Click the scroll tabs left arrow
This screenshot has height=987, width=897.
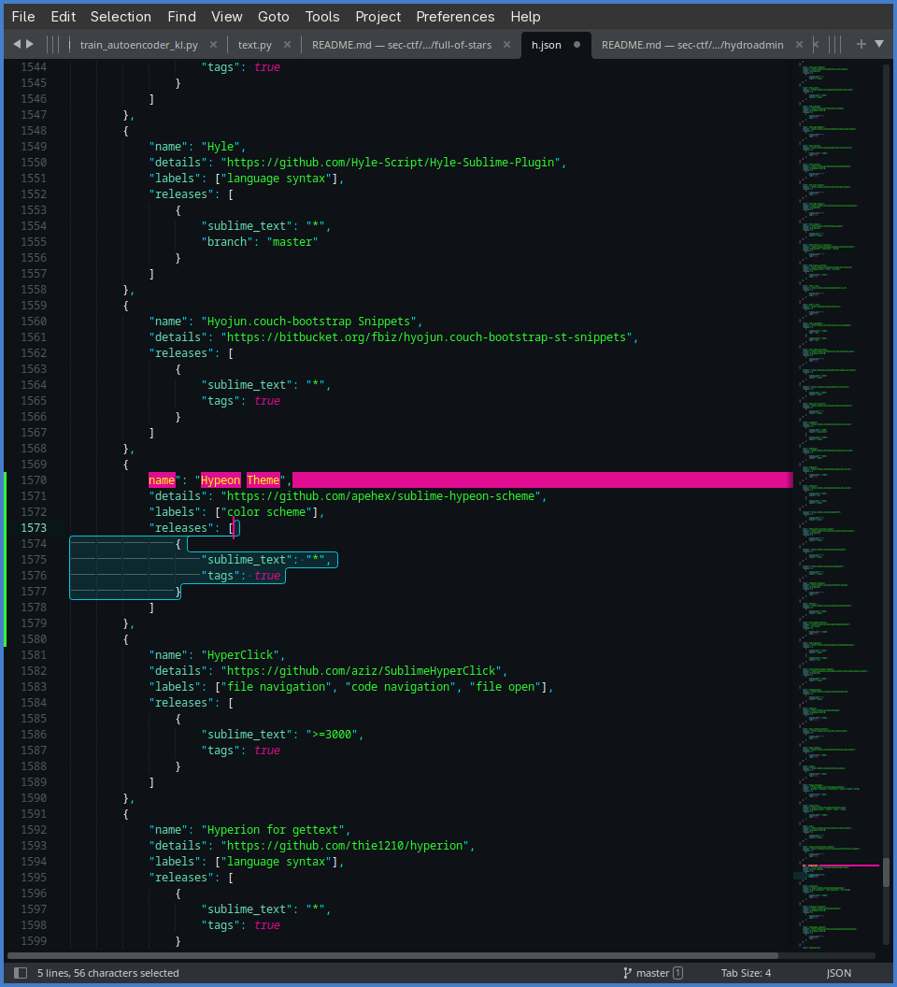pos(16,44)
